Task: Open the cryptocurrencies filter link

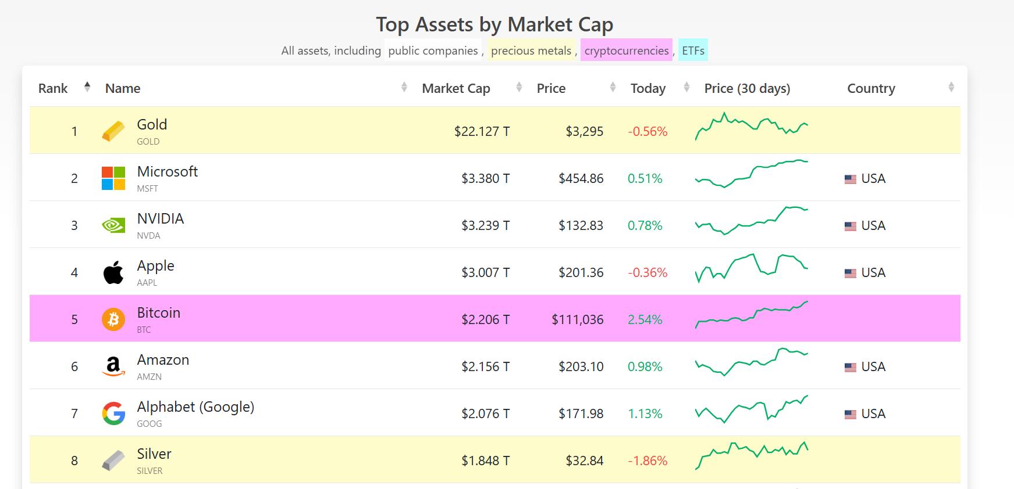Action: click(627, 51)
